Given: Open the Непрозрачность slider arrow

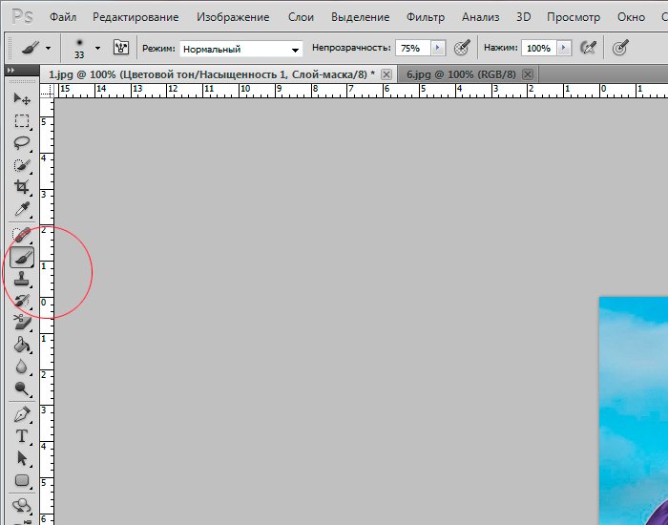Looking at the screenshot, I should (x=438, y=48).
